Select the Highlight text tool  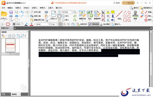point(108,12)
